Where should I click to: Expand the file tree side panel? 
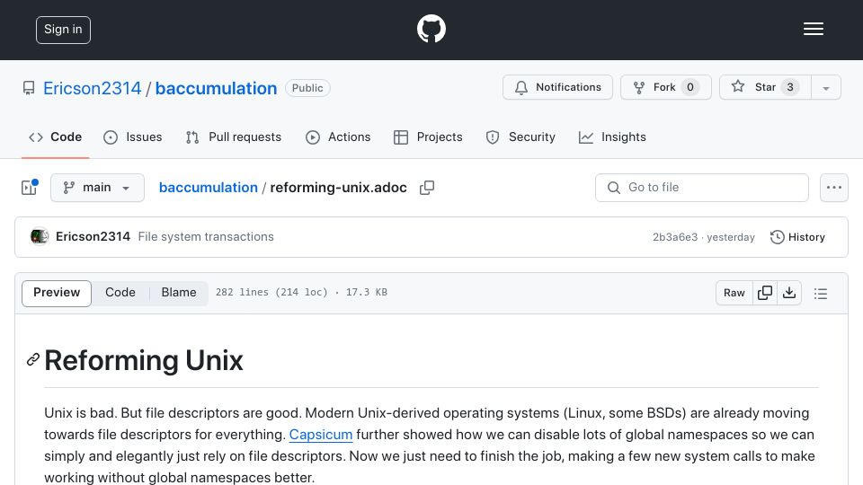pyautogui.click(x=29, y=188)
